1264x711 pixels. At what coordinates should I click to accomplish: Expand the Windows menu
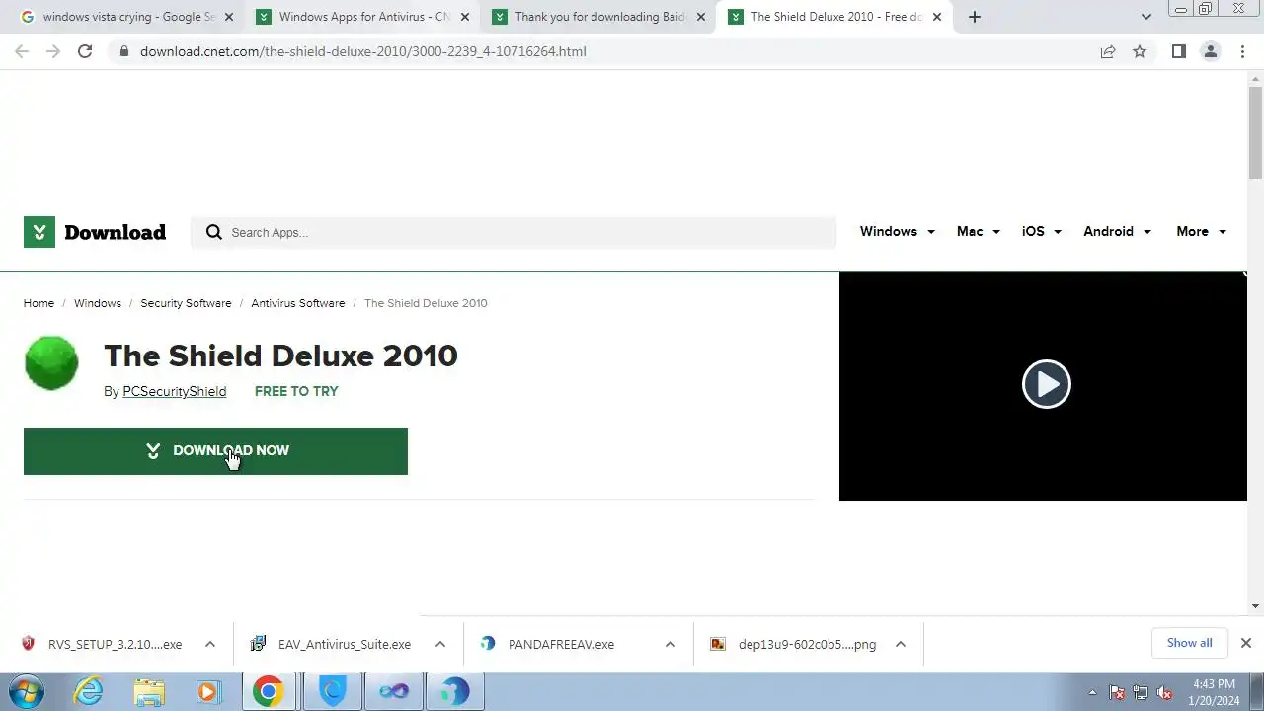click(897, 231)
